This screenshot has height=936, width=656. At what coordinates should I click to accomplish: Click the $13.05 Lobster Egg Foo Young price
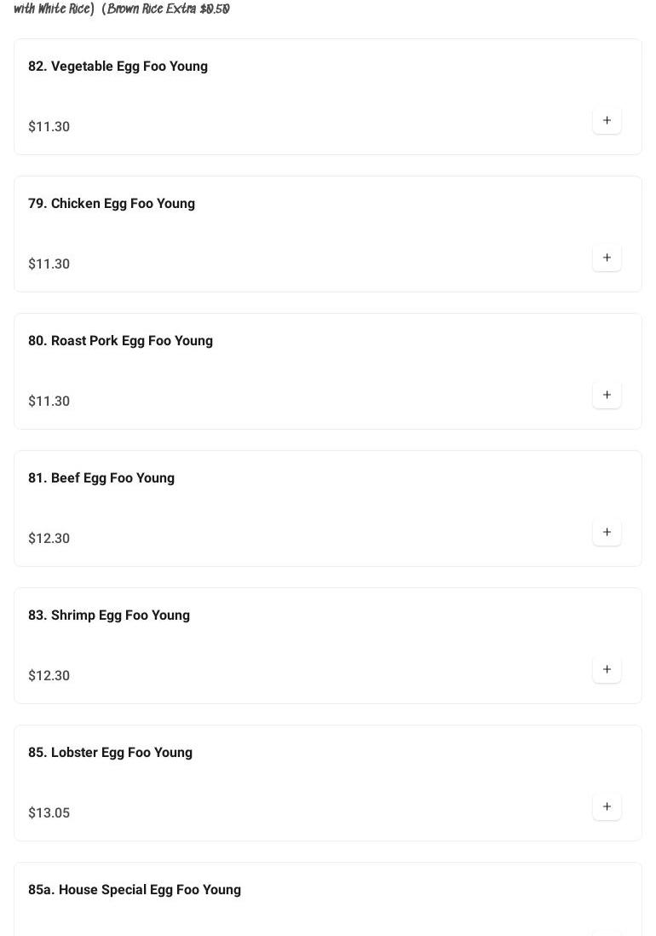pyautogui.click(x=49, y=813)
